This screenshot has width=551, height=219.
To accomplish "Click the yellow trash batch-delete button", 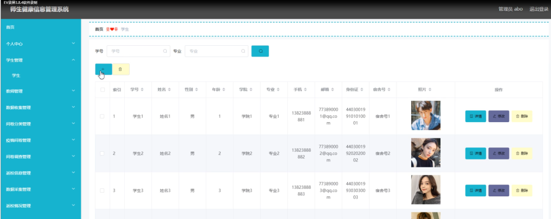I will point(121,69).
